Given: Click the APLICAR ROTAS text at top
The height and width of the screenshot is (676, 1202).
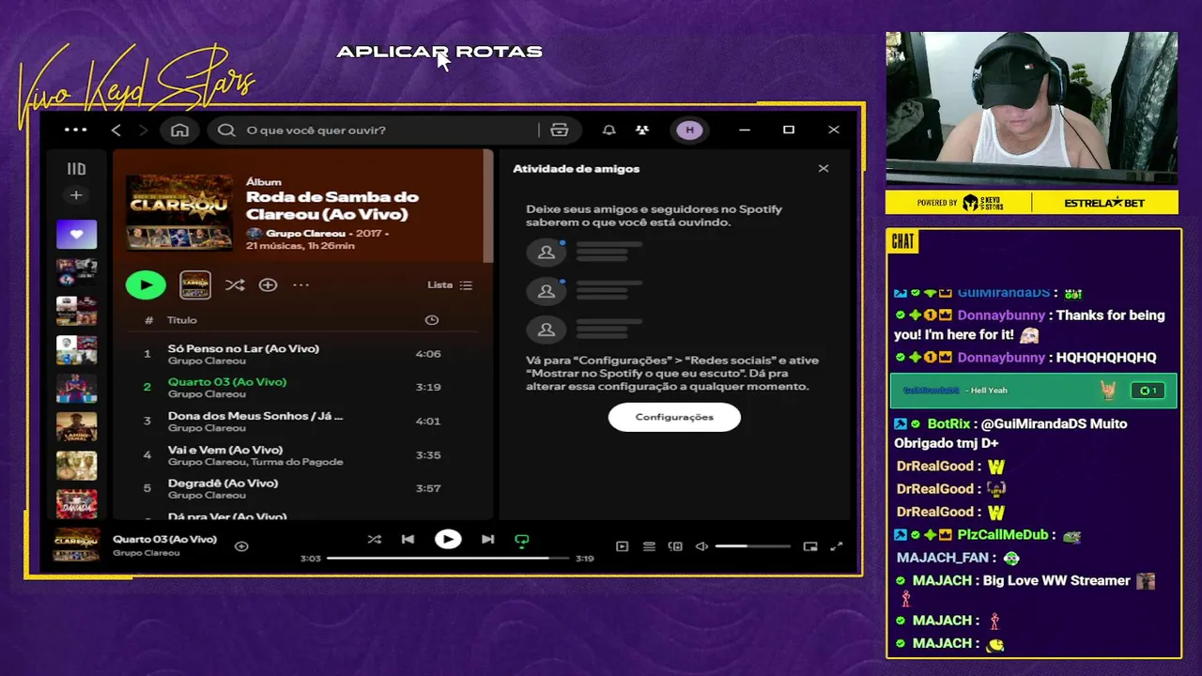Looking at the screenshot, I should (x=439, y=52).
